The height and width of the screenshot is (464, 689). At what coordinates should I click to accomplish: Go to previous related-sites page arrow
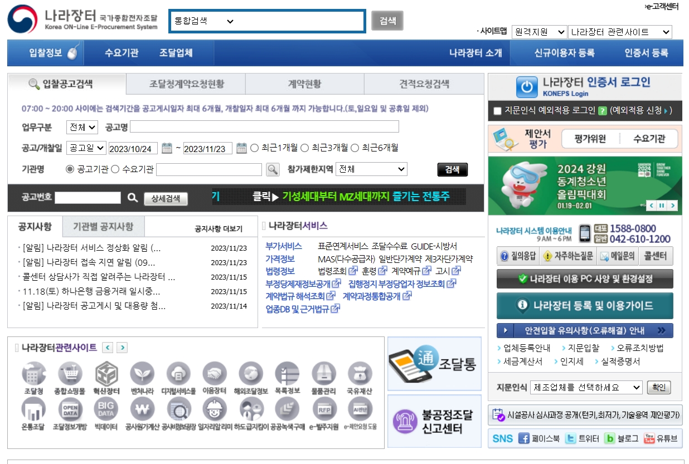click(108, 348)
